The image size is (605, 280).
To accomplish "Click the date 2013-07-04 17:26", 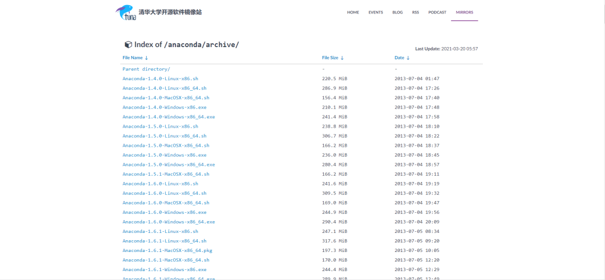I will point(417,88).
